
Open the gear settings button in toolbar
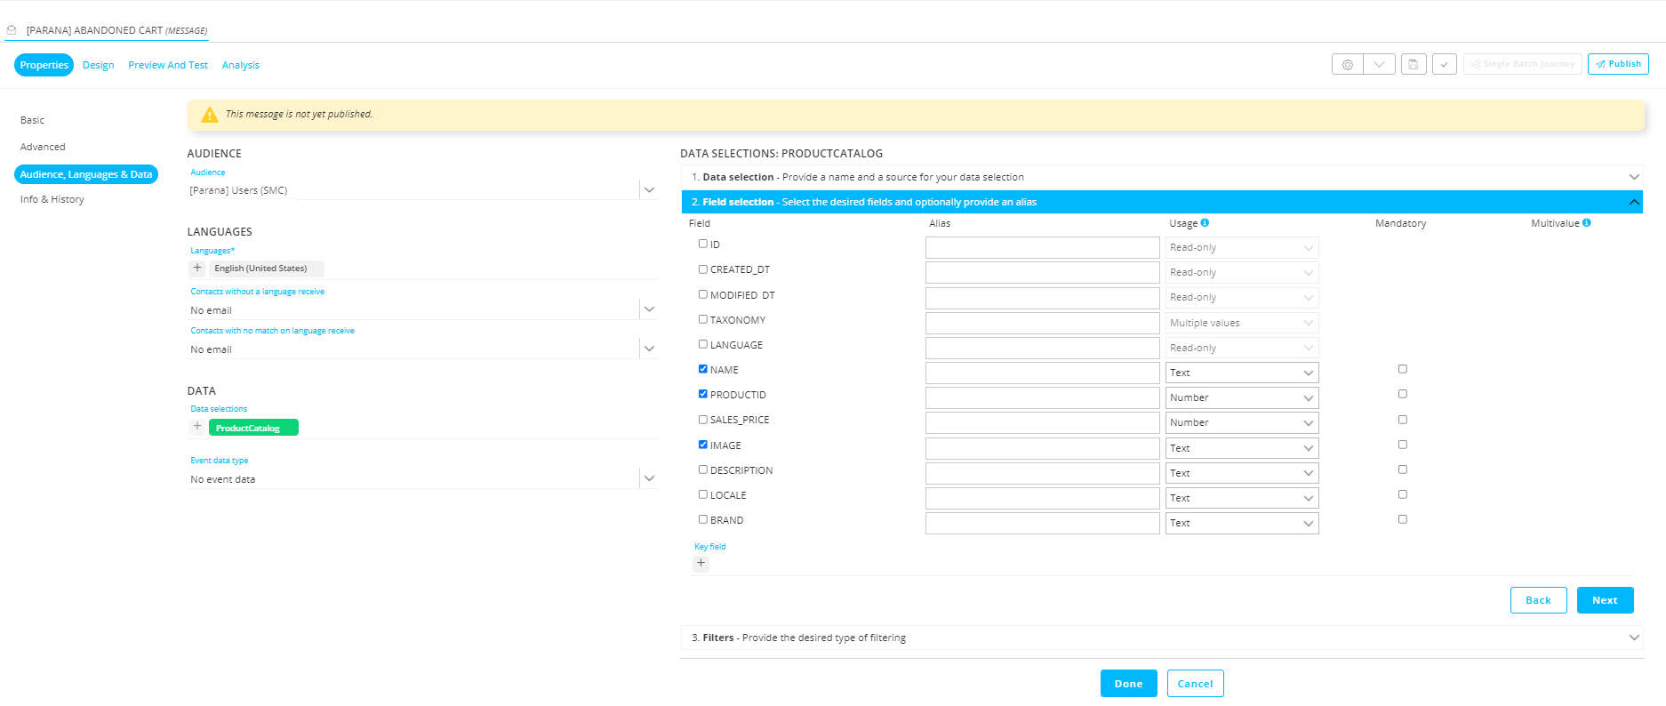pos(1347,65)
